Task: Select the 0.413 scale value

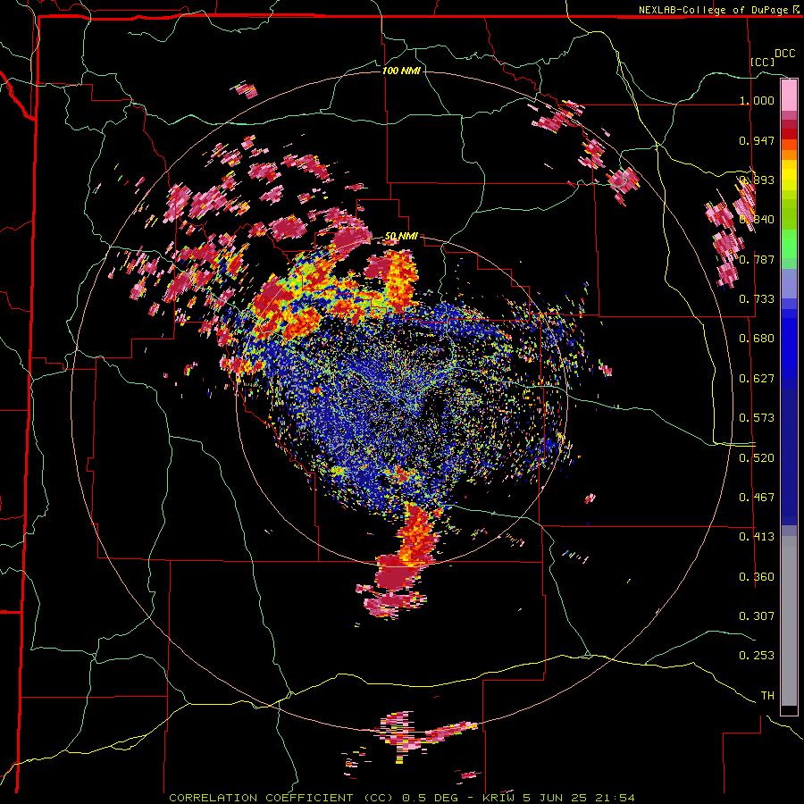Action: (757, 537)
